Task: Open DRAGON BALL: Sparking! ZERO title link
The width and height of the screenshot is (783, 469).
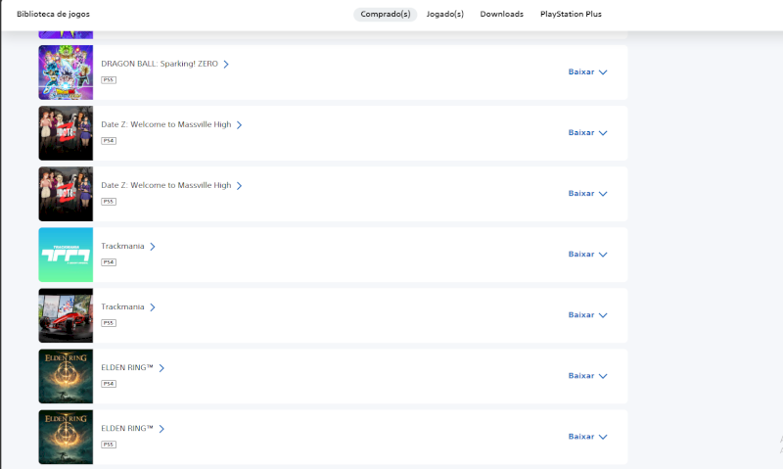Action: point(160,64)
